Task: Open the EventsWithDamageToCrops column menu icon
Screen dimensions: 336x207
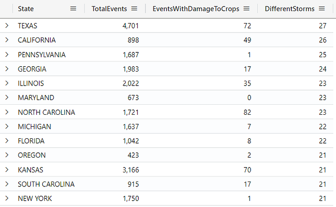Action: [247, 9]
